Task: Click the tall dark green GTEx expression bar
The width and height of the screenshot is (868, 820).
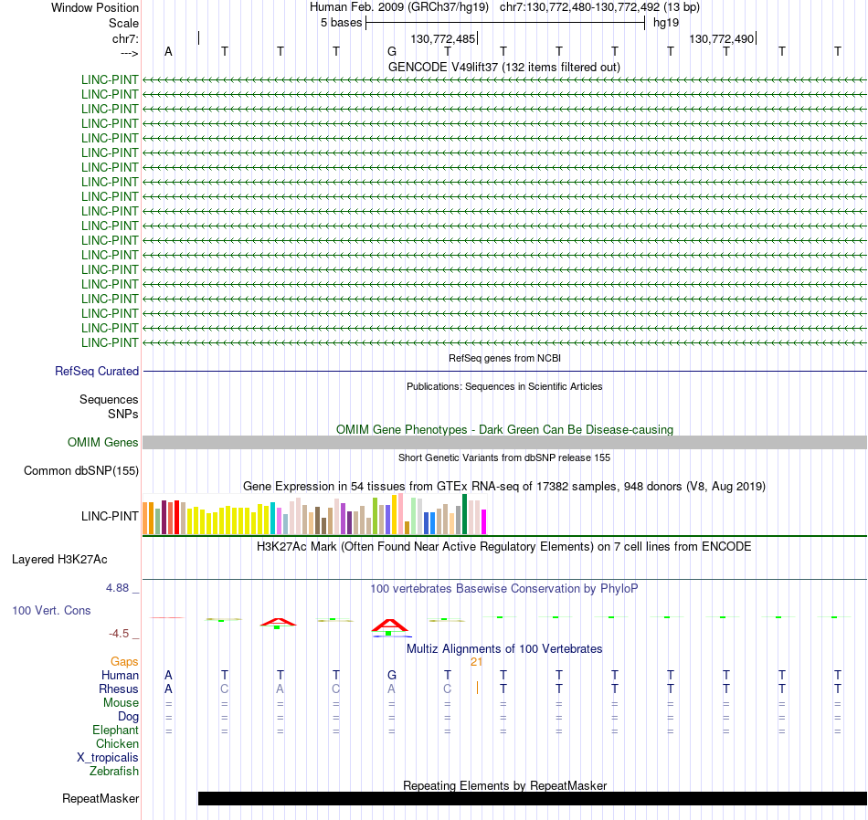Action: click(x=464, y=514)
